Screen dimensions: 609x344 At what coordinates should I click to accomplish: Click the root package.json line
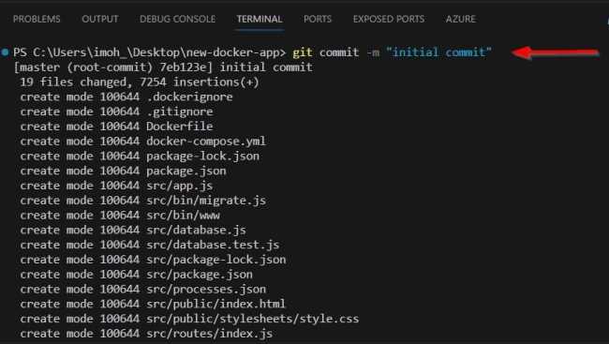pyautogui.click(x=123, y=171)
